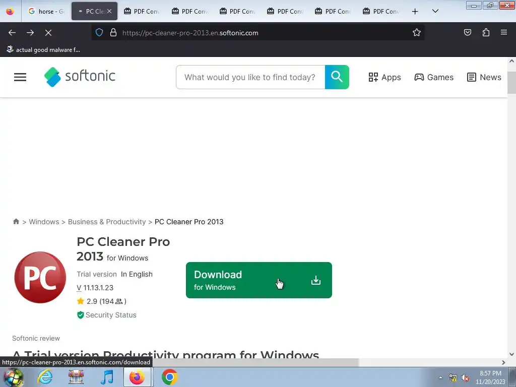Open the taskbar music note app
The image size is (516, 387).
pos(107,377)
